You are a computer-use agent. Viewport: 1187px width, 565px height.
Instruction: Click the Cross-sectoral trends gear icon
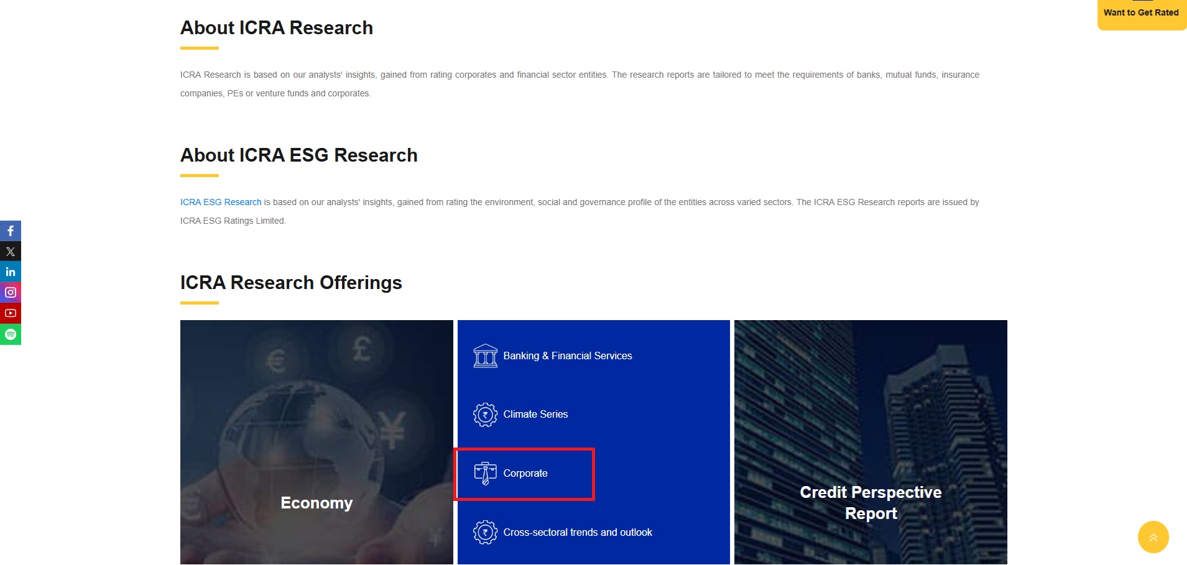pos(485,533)
